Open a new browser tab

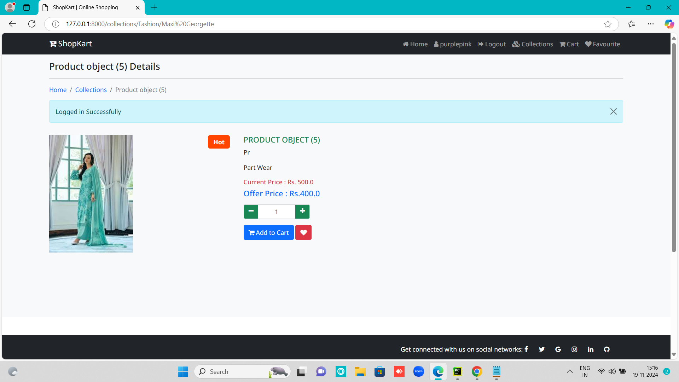(x=154, y=7)
